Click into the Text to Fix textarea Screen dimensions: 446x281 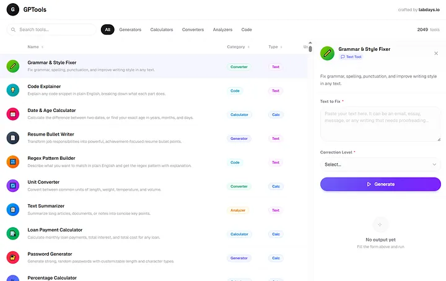pyautogui.click(x=380, y=124)
